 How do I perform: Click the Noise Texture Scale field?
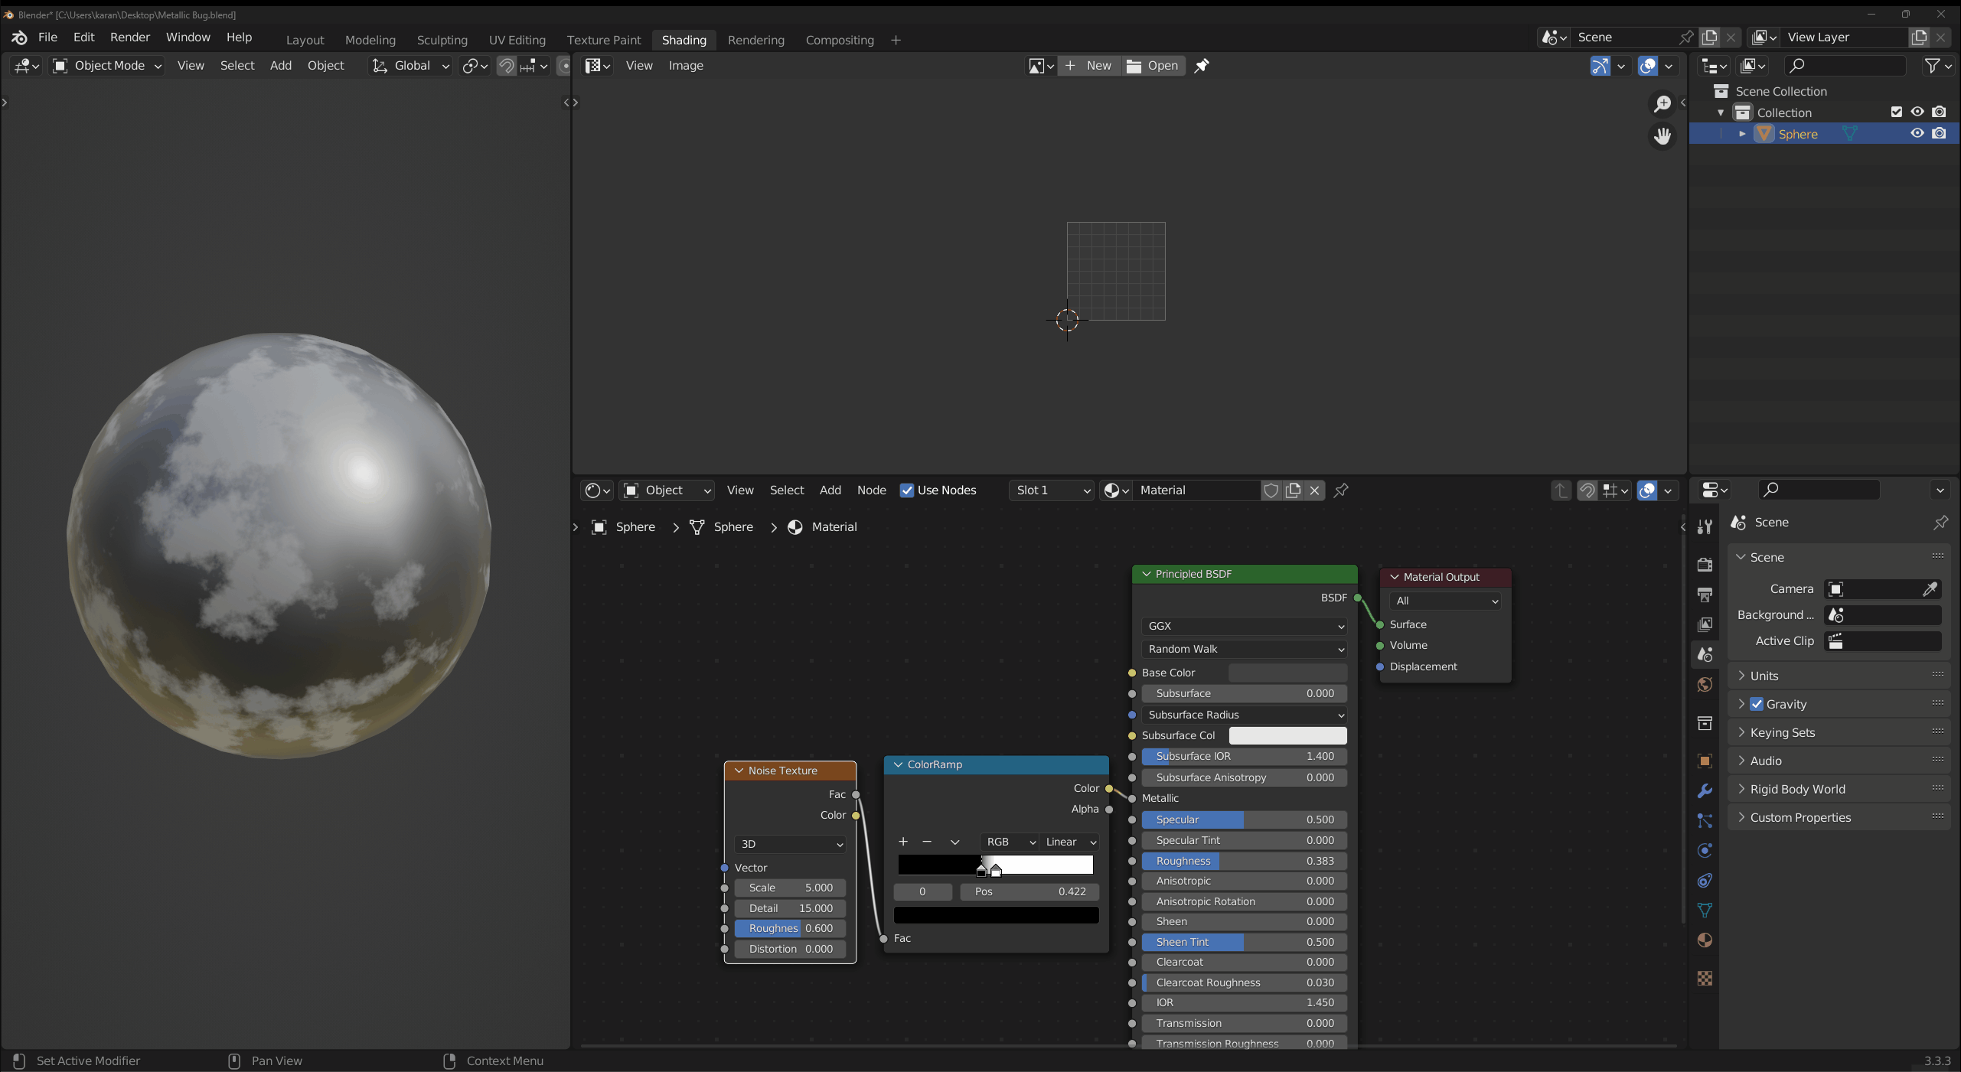790,888
